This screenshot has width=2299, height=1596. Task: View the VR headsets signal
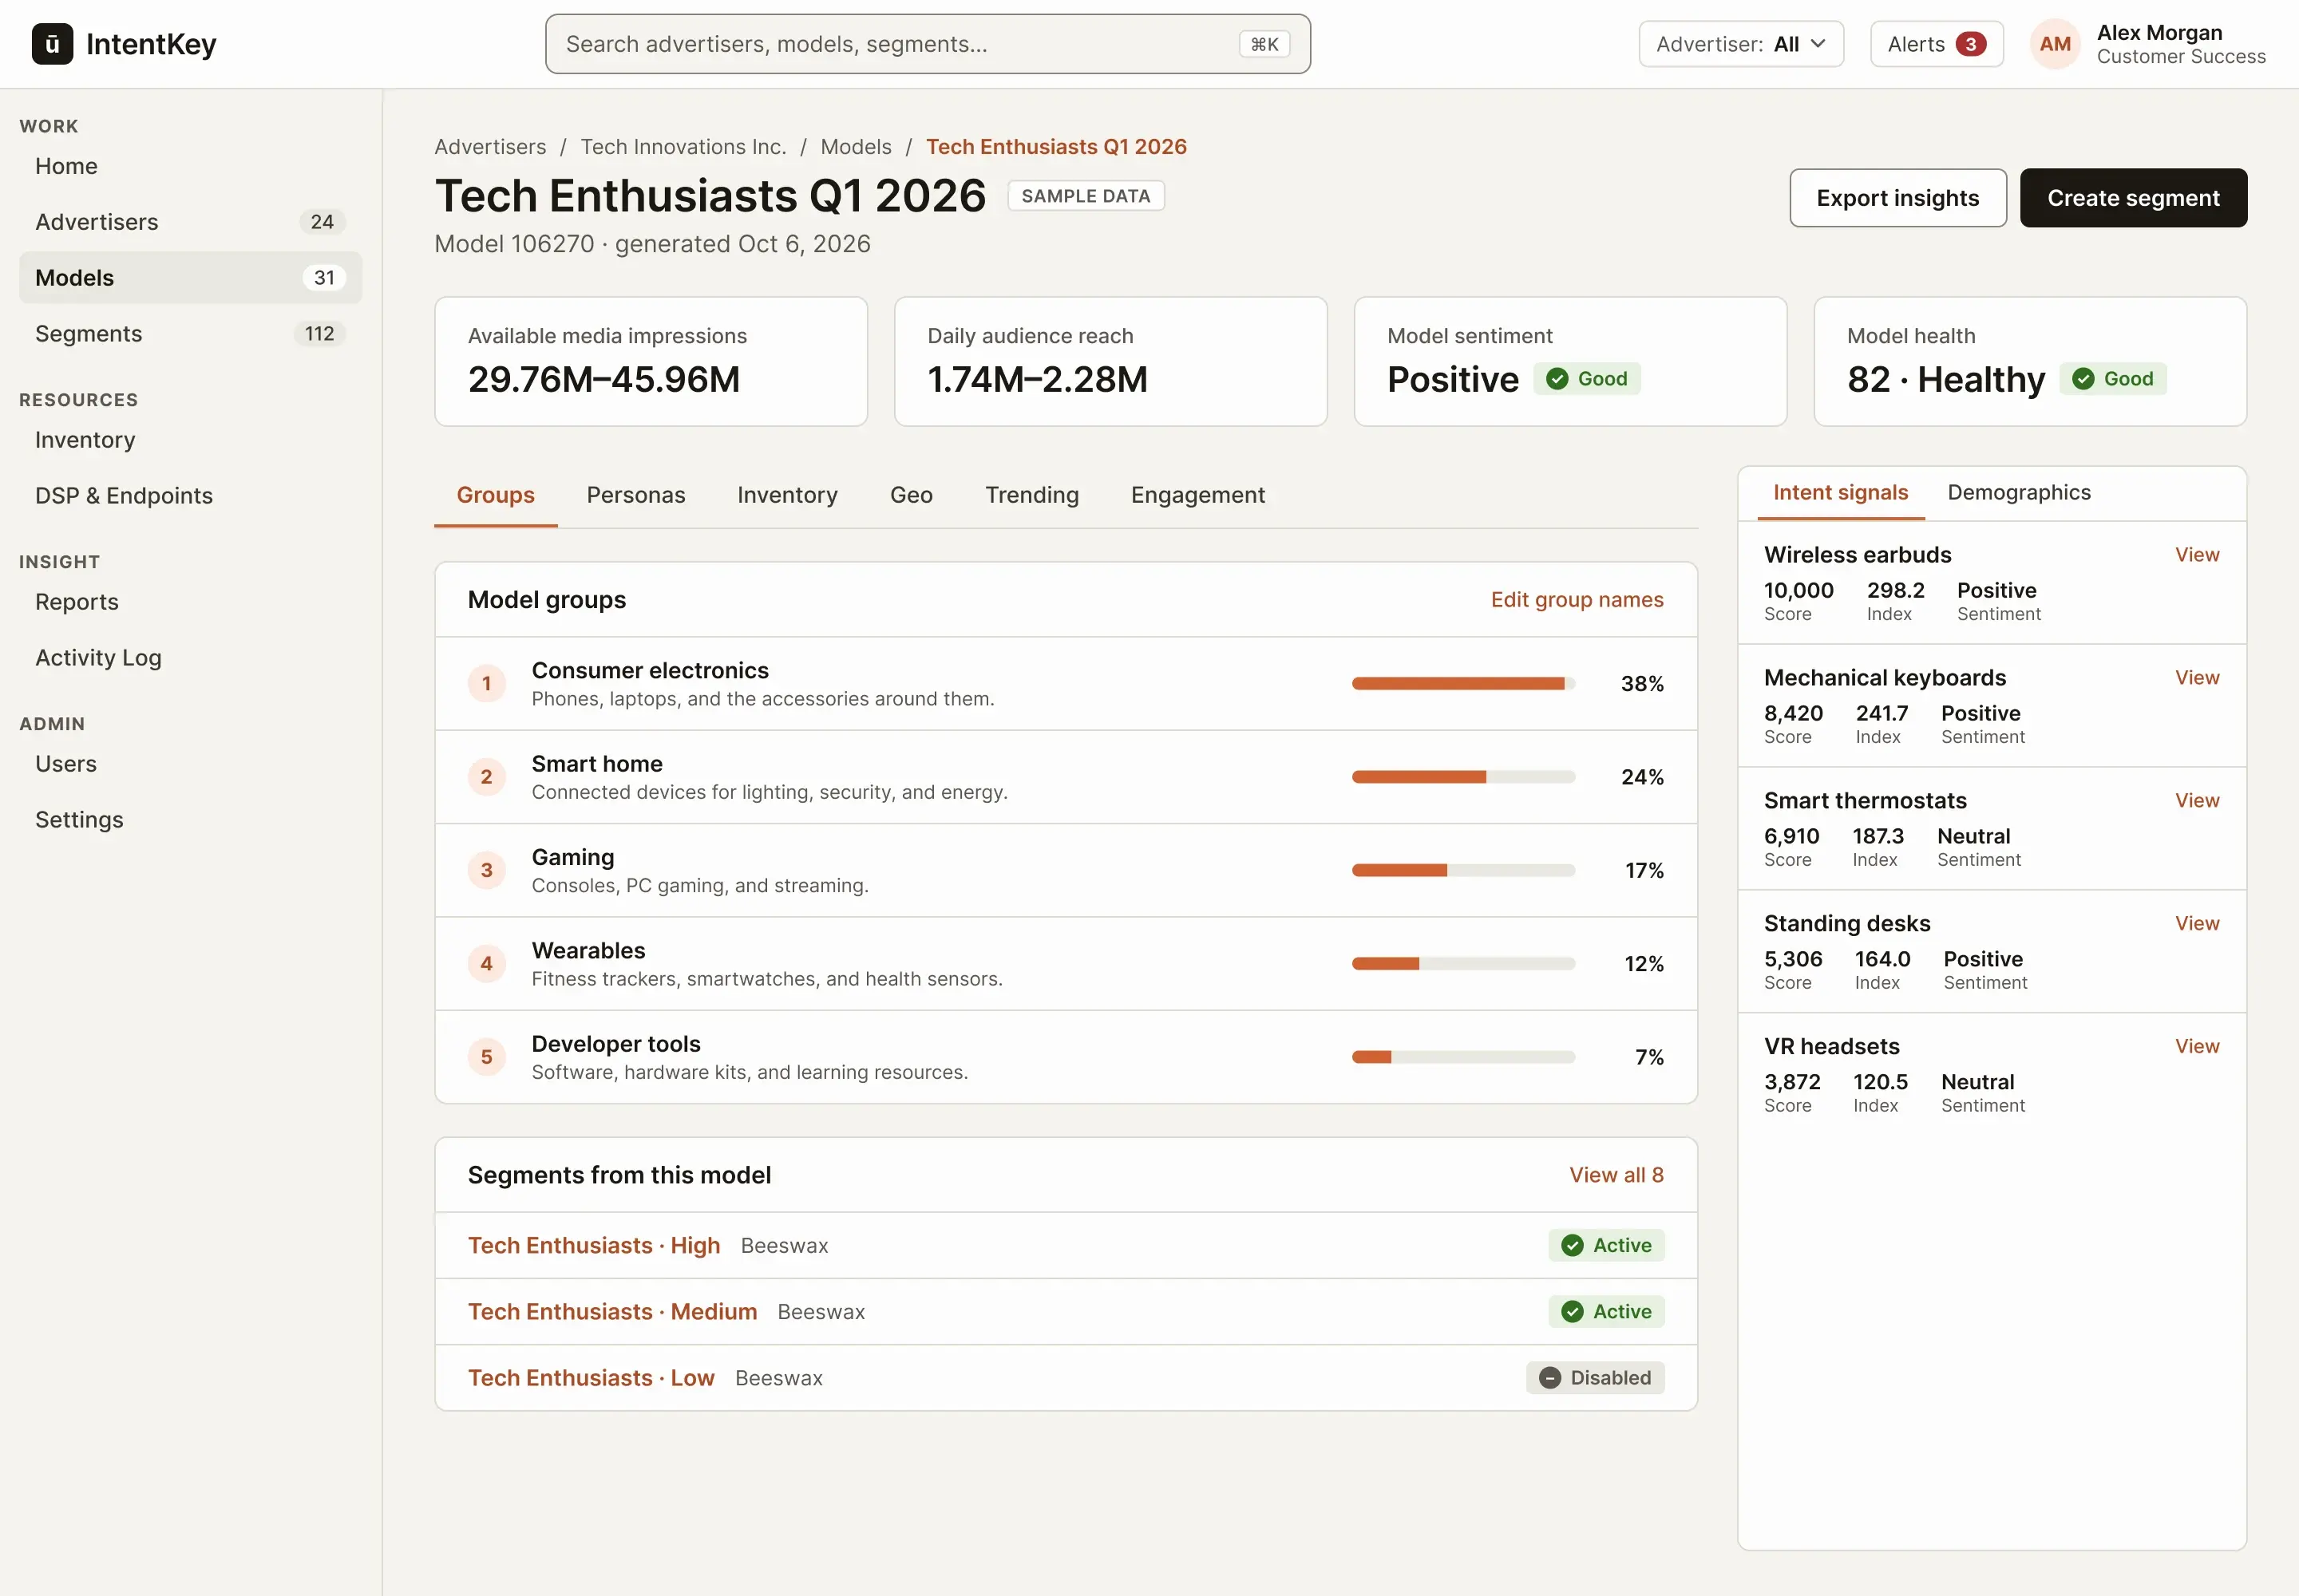(2196, 1047)
